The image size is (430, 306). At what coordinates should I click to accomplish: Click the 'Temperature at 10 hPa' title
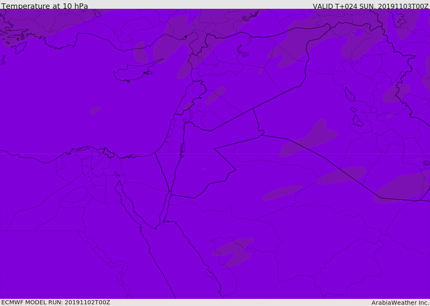click(x=45, y=6)
